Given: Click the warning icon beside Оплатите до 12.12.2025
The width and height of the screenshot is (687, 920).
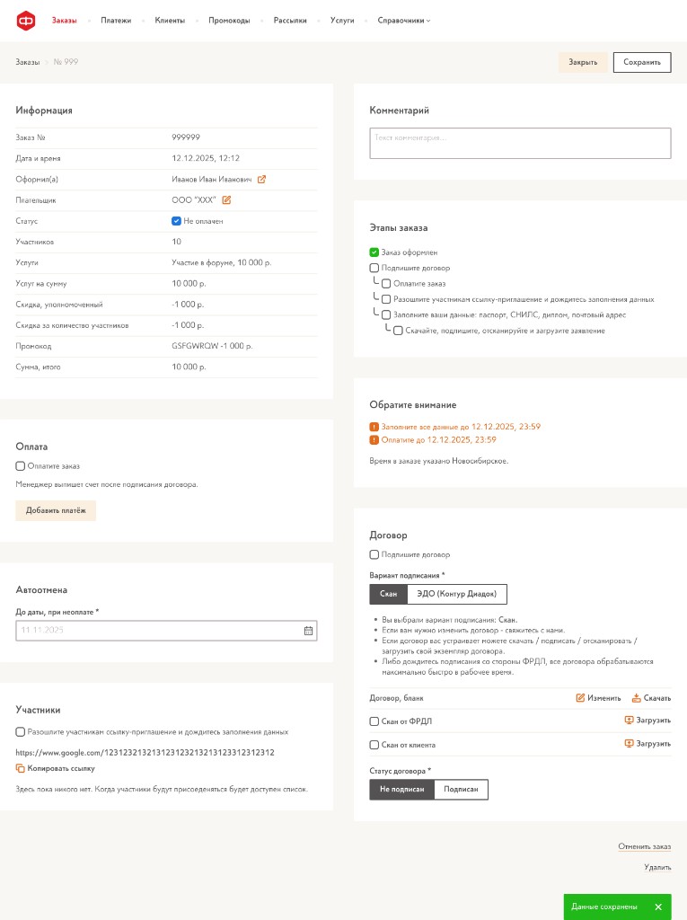Looking at the screenshot, I should coord(374,440).
